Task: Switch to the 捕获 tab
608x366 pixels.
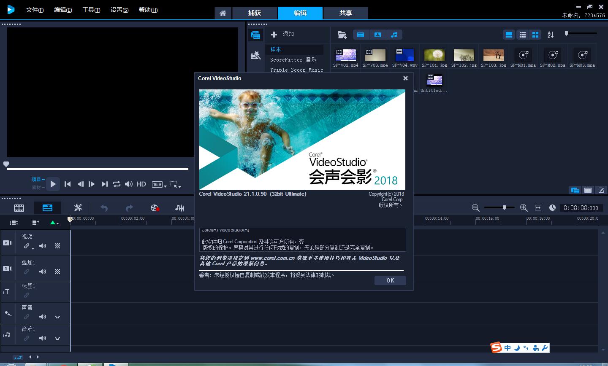Action: (x=255, y=13)
